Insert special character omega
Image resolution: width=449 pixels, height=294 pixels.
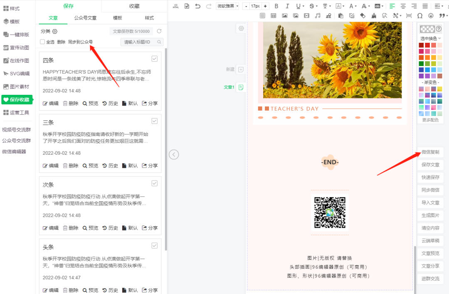click(x=420, y=16)
